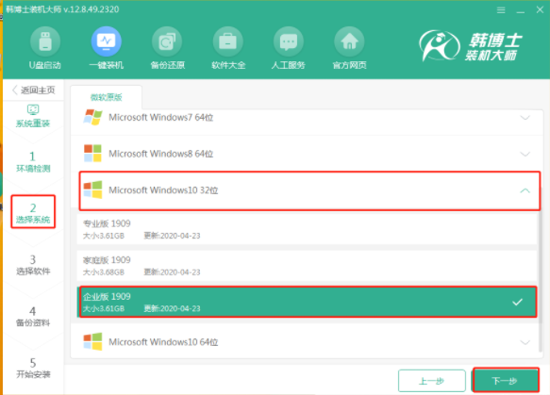Click the 下一步 next button
Screen dimensions: 550x395
[506, 380]
